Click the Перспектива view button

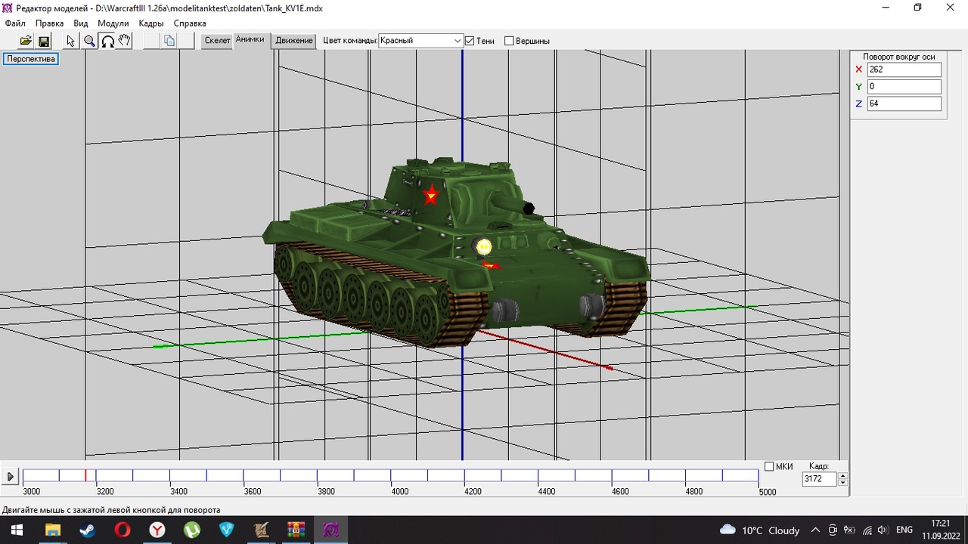[31, 59]
